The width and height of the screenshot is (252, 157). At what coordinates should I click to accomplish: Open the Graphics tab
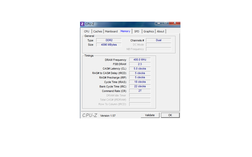149,31
